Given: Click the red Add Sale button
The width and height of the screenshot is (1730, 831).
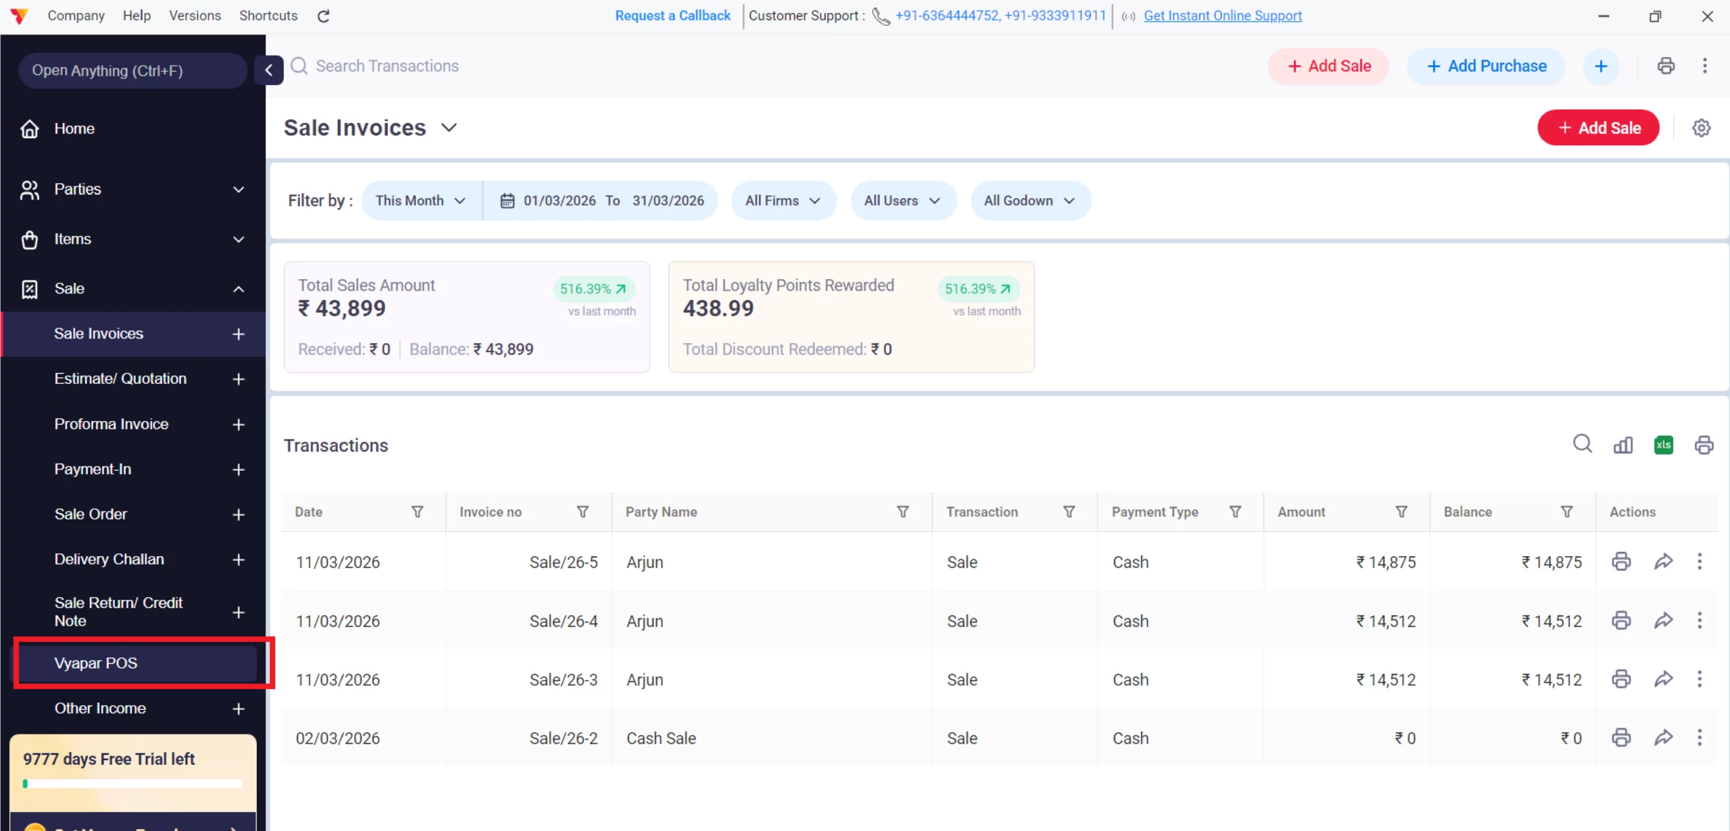Looking at the screenshot, I should tap(1598, 128).
